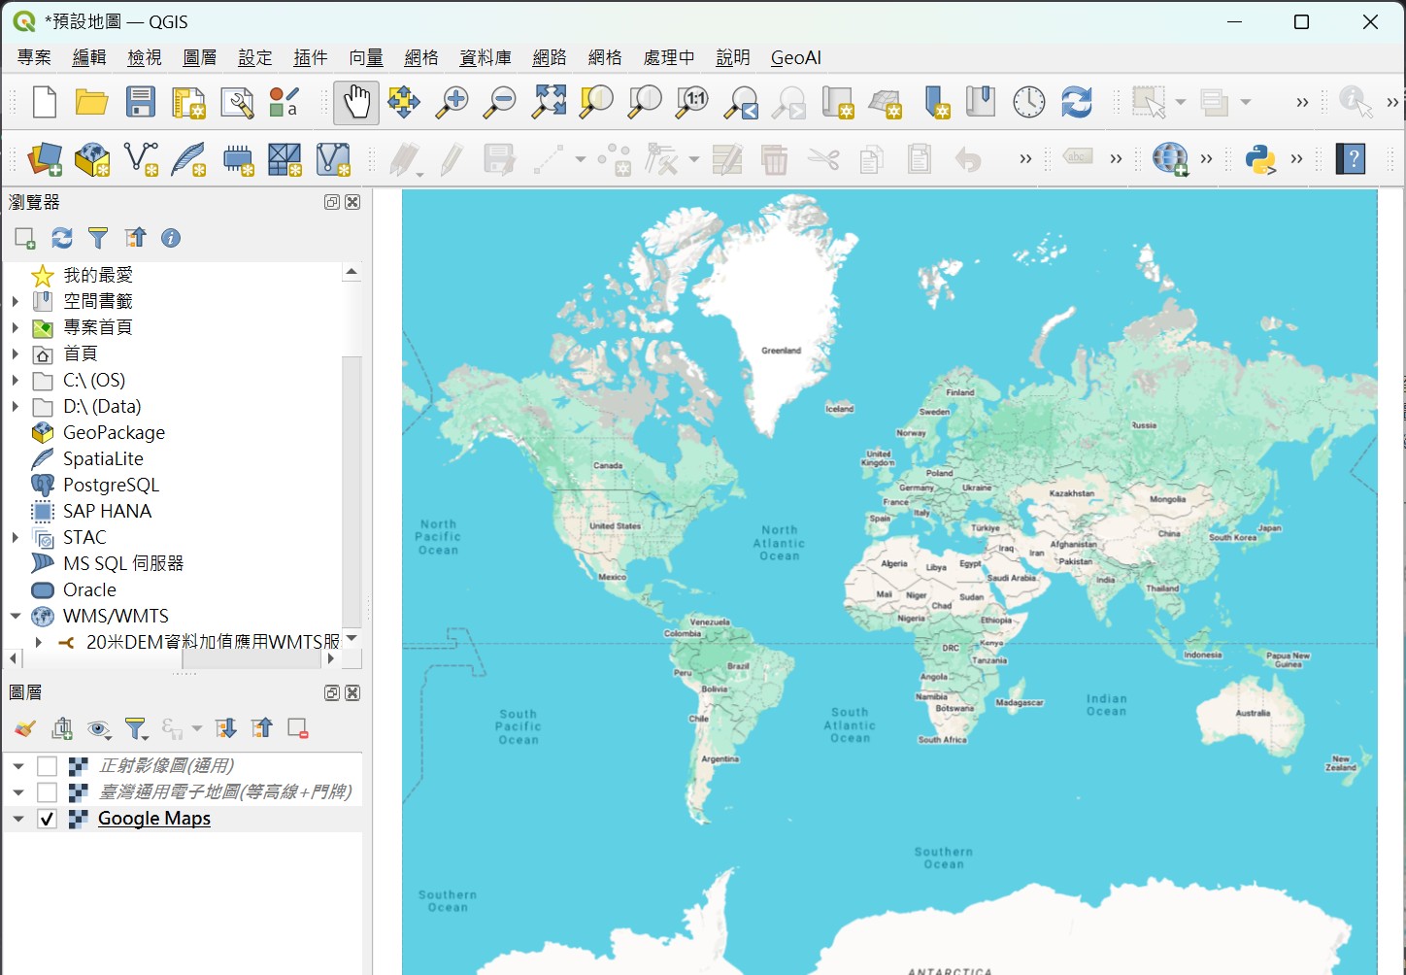The height and width of the screenshot is (975, 1406).
Task: Select the Google Maps layer name
Action: tap(154, 819)
